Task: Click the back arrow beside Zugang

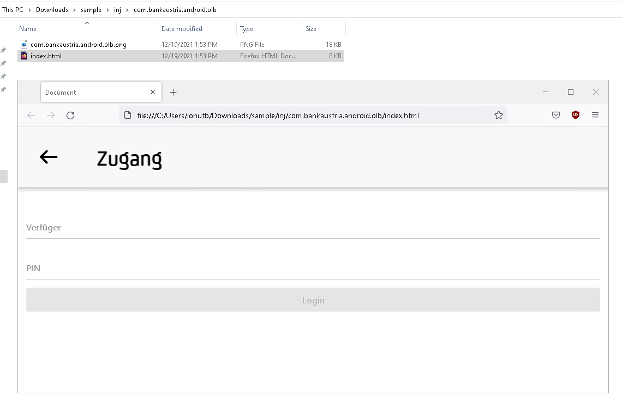Action: point(49,157)
